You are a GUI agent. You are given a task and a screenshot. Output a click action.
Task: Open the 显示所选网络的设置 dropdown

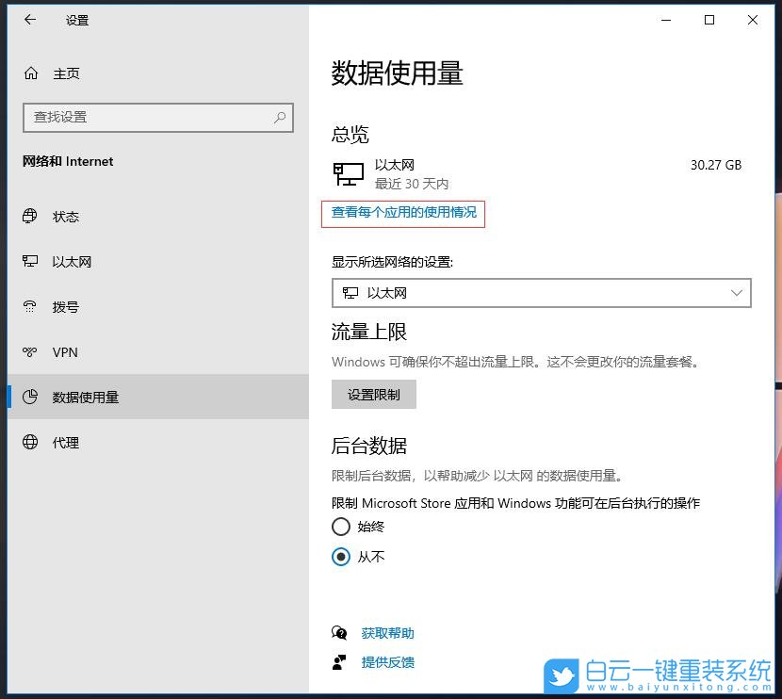(x=542, y=293)
